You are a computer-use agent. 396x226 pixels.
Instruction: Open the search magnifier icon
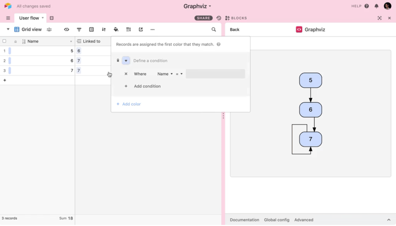coord(214,30)
